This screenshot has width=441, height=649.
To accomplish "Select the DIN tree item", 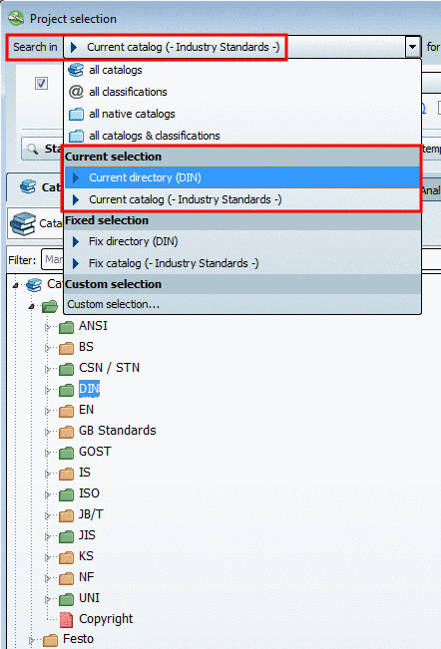I will click(x=89, y=389).
